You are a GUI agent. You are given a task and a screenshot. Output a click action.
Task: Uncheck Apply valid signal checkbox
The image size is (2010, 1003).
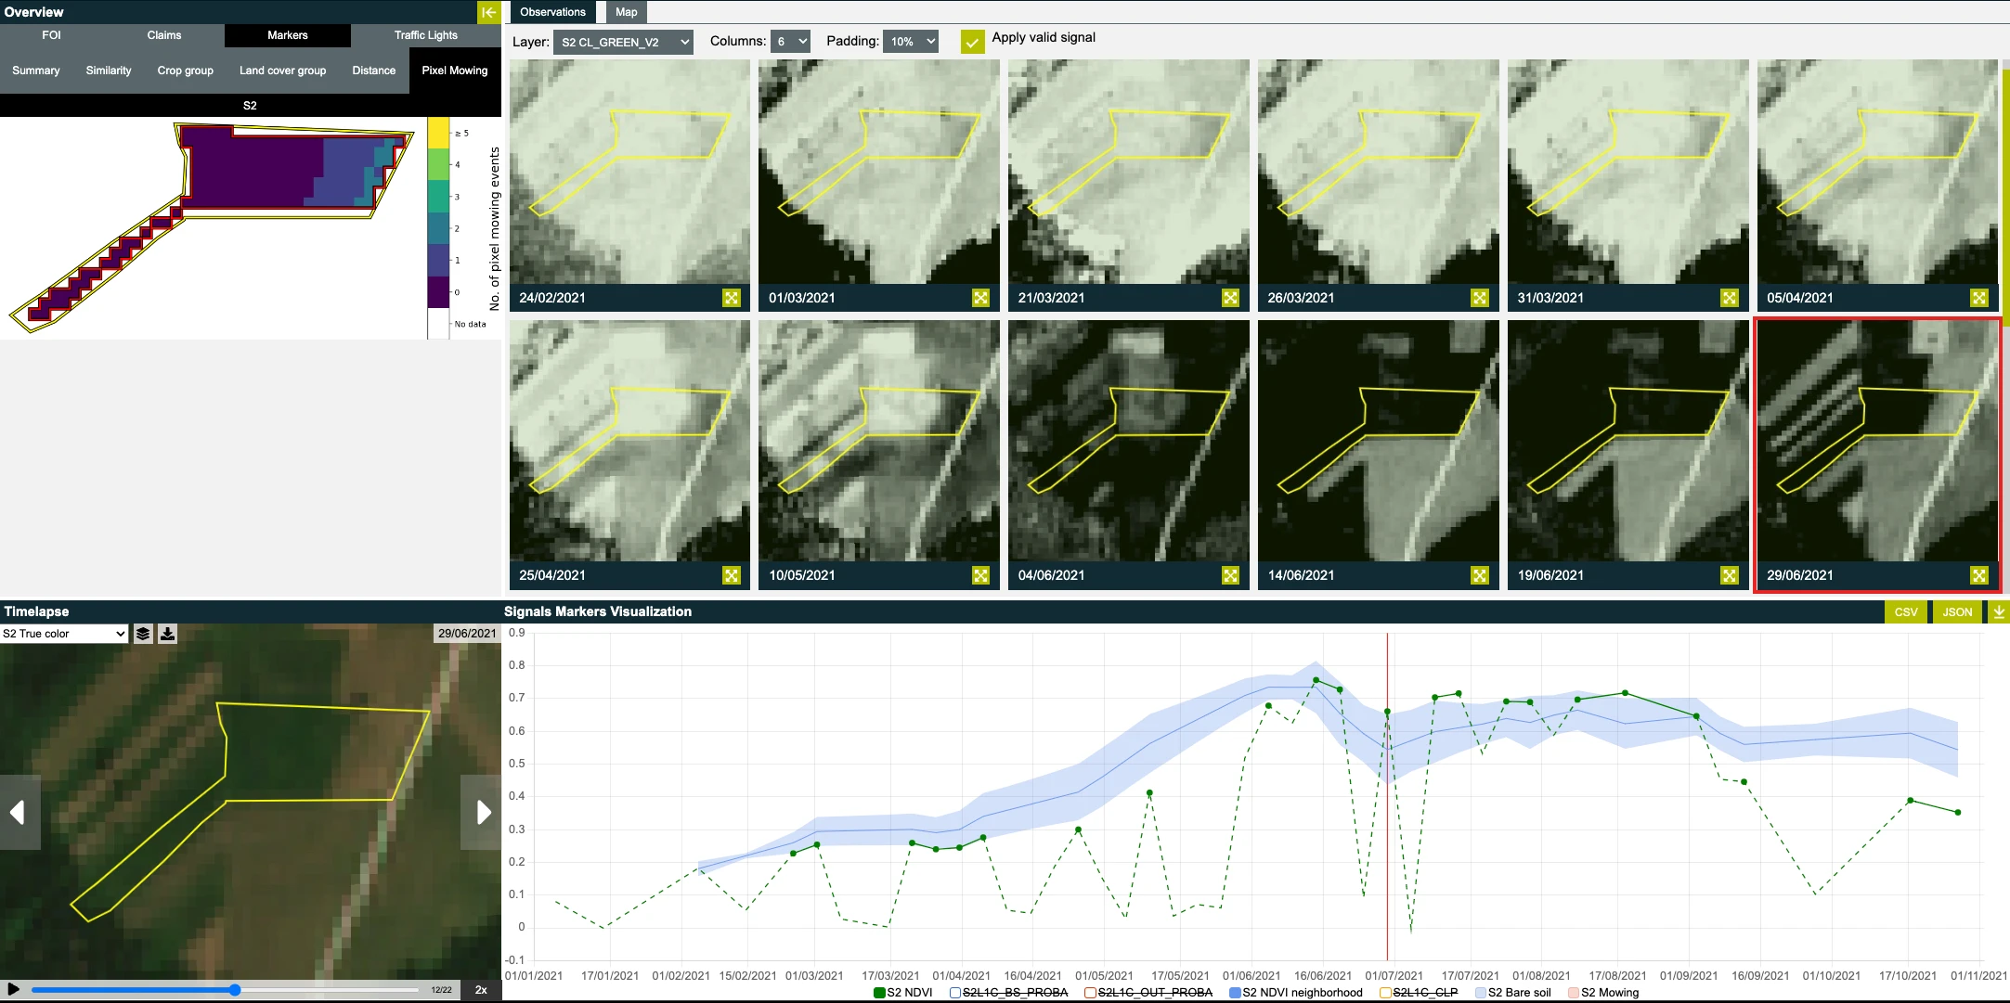[972, 42]
